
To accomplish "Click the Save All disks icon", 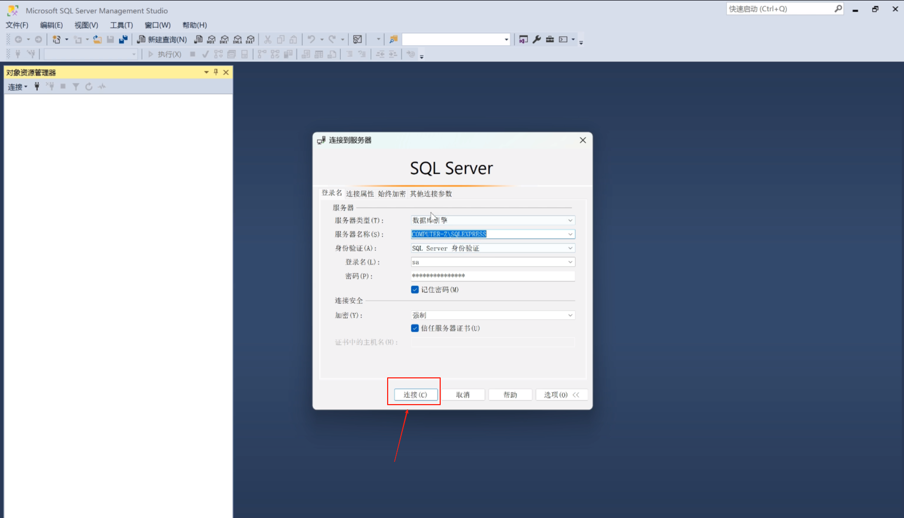I will (123, 39).
